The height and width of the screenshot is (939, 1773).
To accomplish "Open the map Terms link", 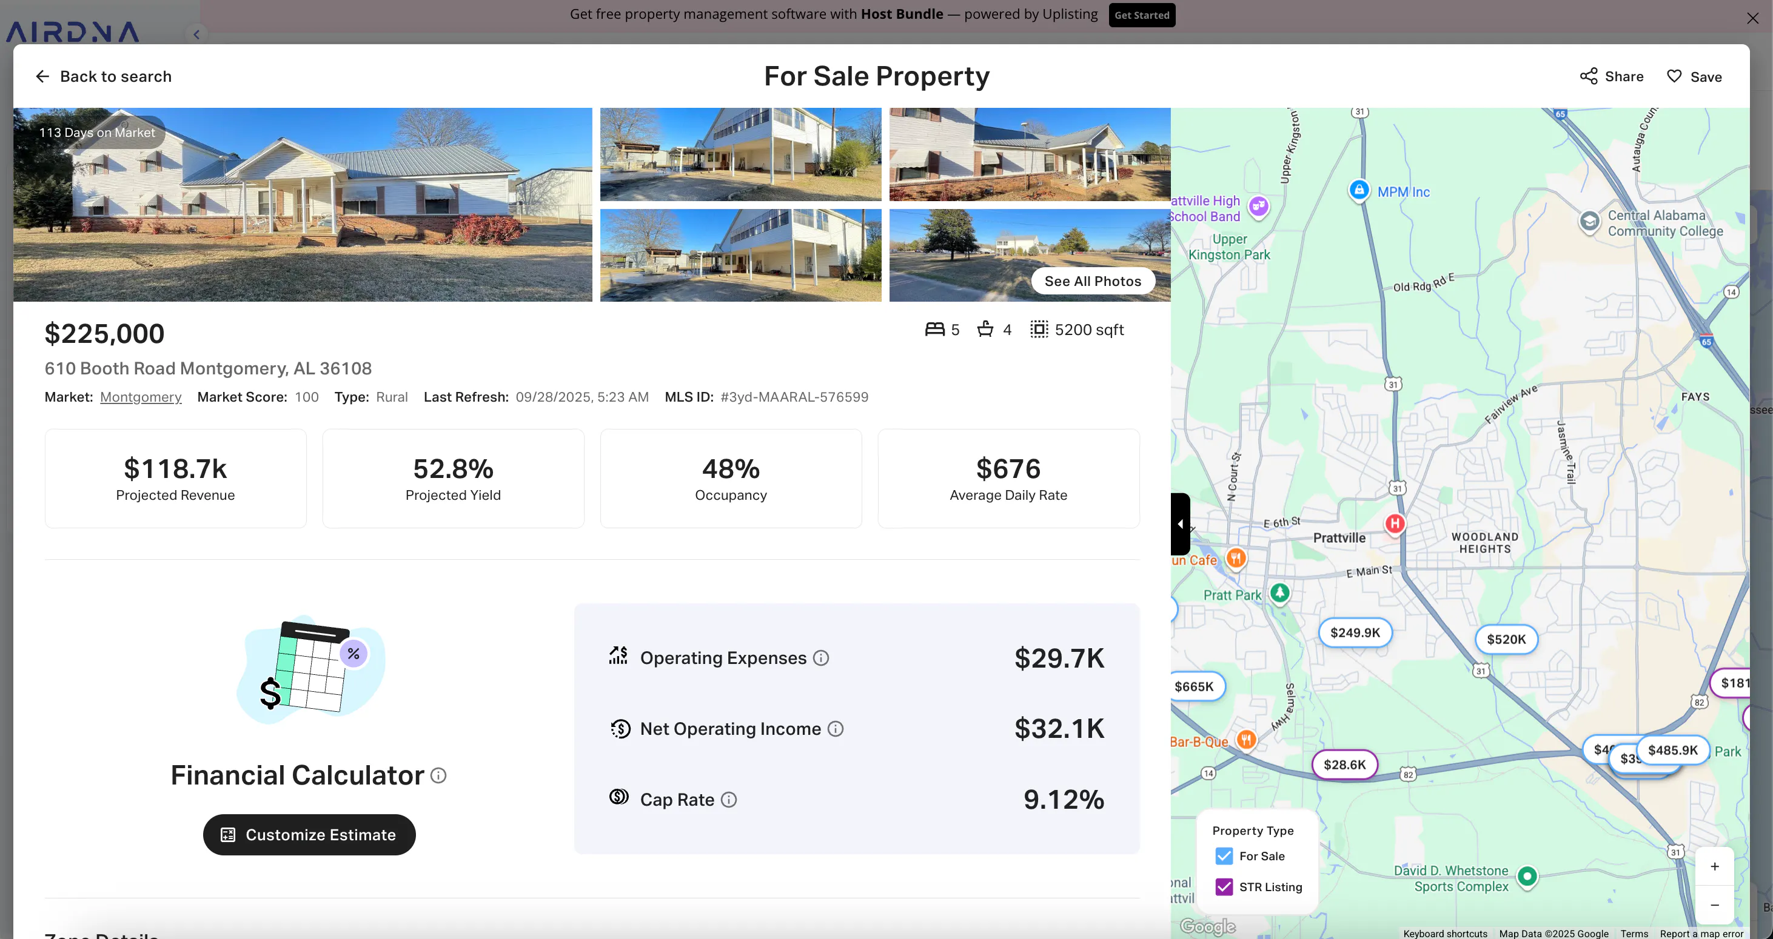I will (1634, 934).
